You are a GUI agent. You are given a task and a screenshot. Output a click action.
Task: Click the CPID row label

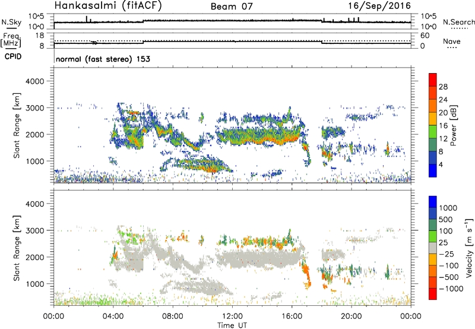pos(13,56)
